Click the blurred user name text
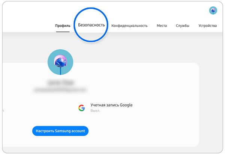The height and width of the screenshot is (154, 225). [60, 82]
